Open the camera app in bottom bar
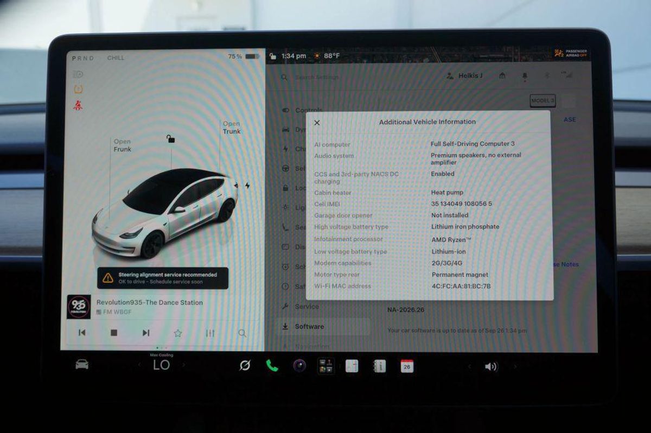Viewport: 651px width, 433px height. coord(299,366)
